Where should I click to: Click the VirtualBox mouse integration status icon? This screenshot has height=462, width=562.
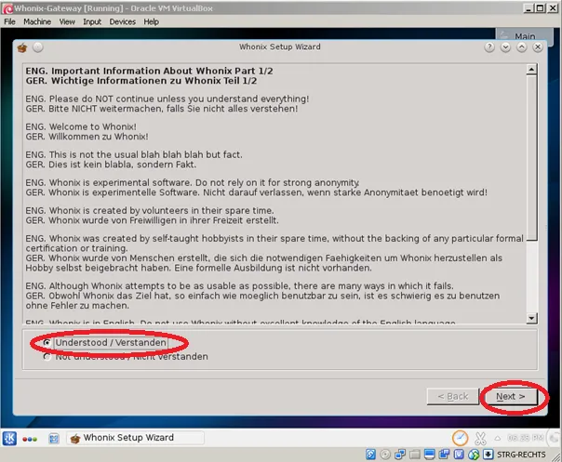[474, 455]
